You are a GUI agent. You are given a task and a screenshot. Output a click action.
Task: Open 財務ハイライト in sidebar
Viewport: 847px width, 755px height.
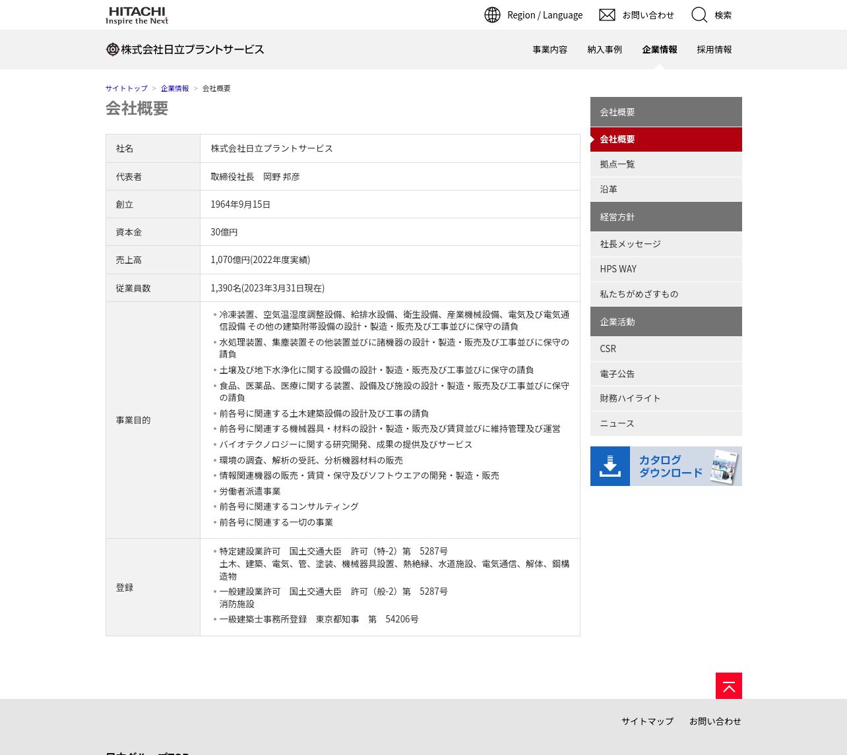click(x=666, y=398)
